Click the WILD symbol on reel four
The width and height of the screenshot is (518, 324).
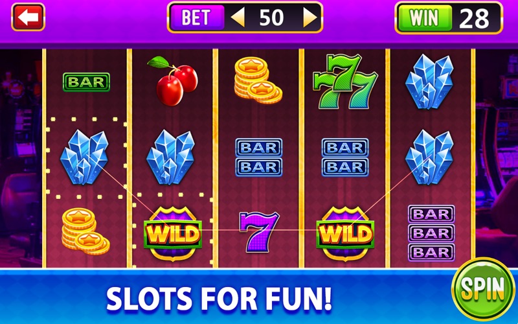tap(345, 233)
